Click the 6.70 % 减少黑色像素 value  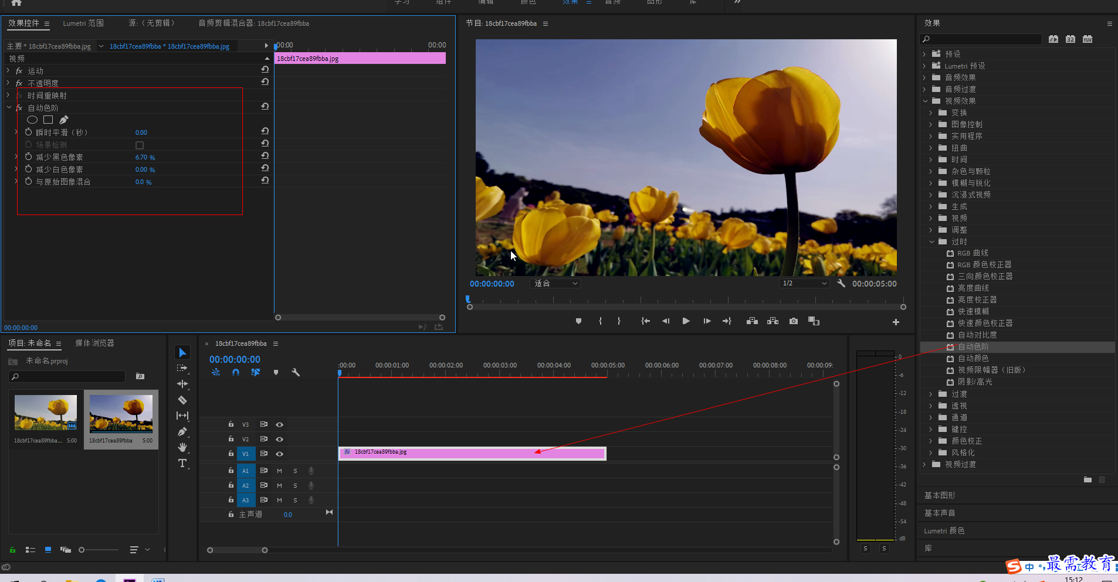point(145,157)
